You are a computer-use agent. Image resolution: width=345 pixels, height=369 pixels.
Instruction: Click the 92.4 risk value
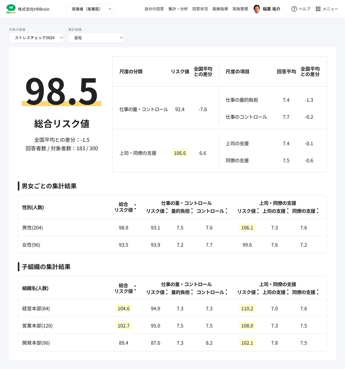[180, 109]
